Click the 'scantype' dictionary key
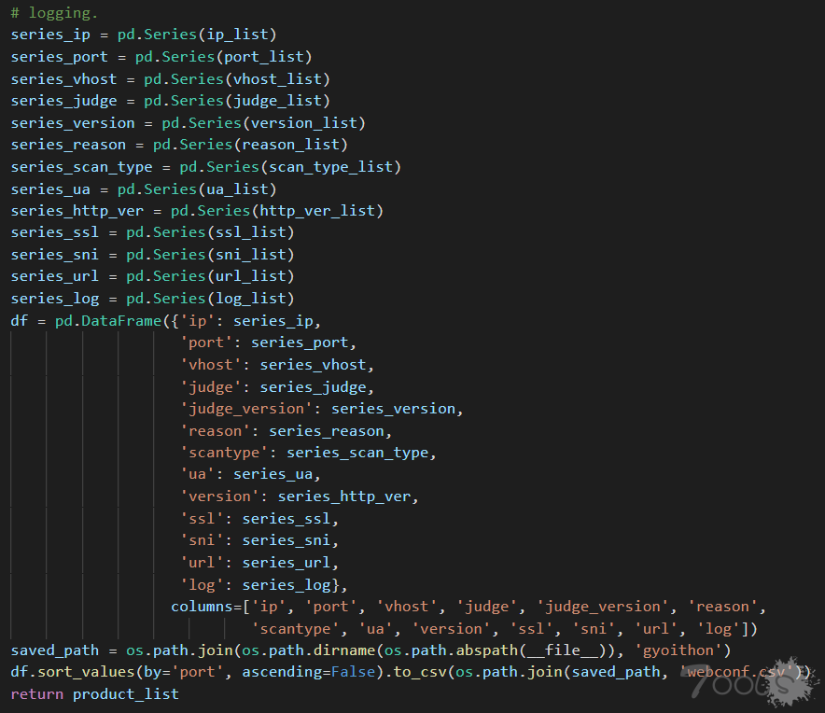 224,453
